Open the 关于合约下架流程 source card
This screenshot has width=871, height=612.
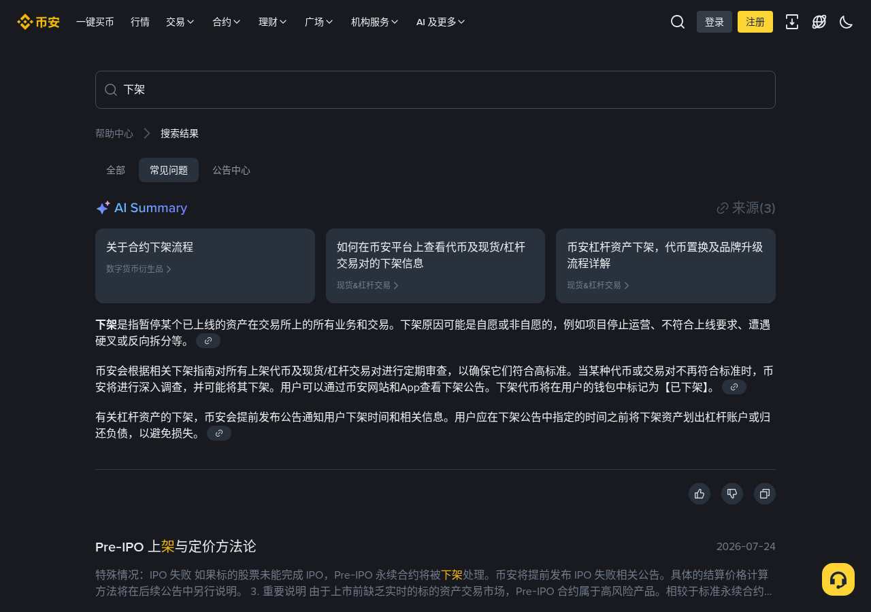click(x=205, y=266)
